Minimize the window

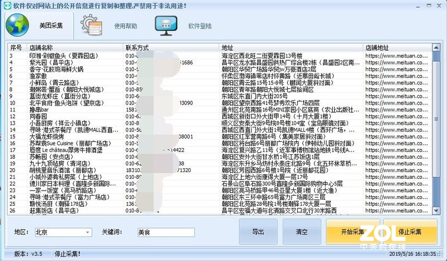[x=419, y=6]
